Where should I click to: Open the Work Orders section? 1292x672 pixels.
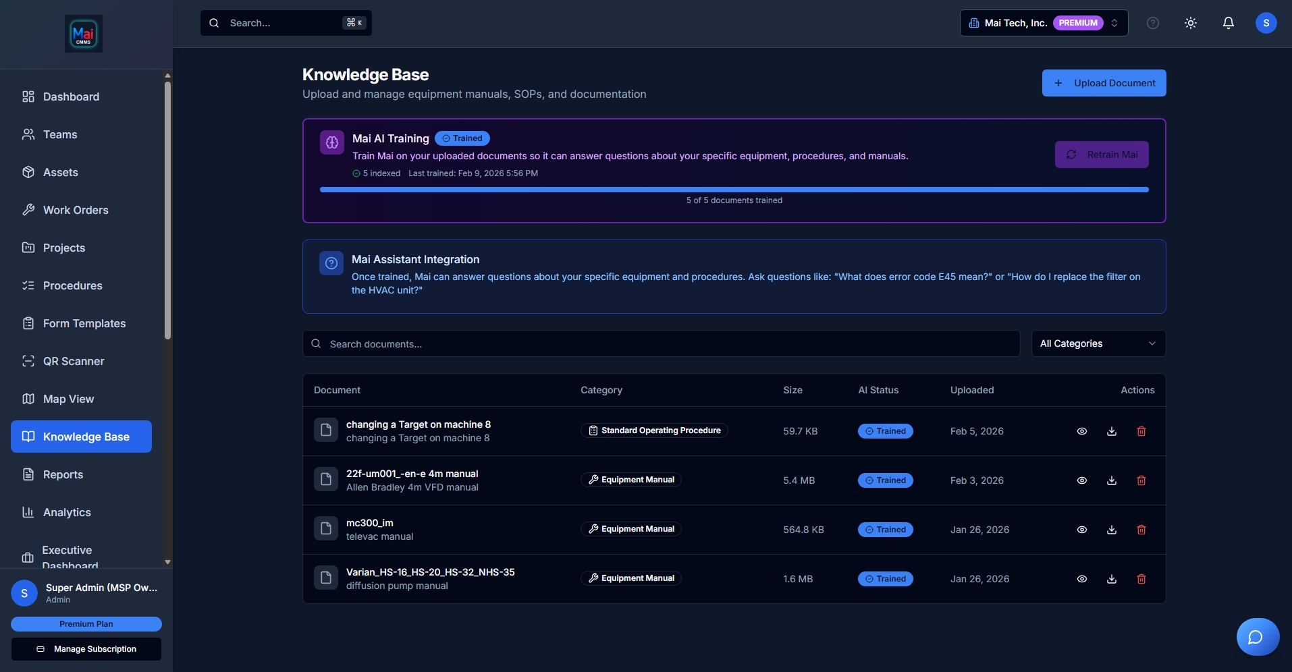[x=75, y=210]
